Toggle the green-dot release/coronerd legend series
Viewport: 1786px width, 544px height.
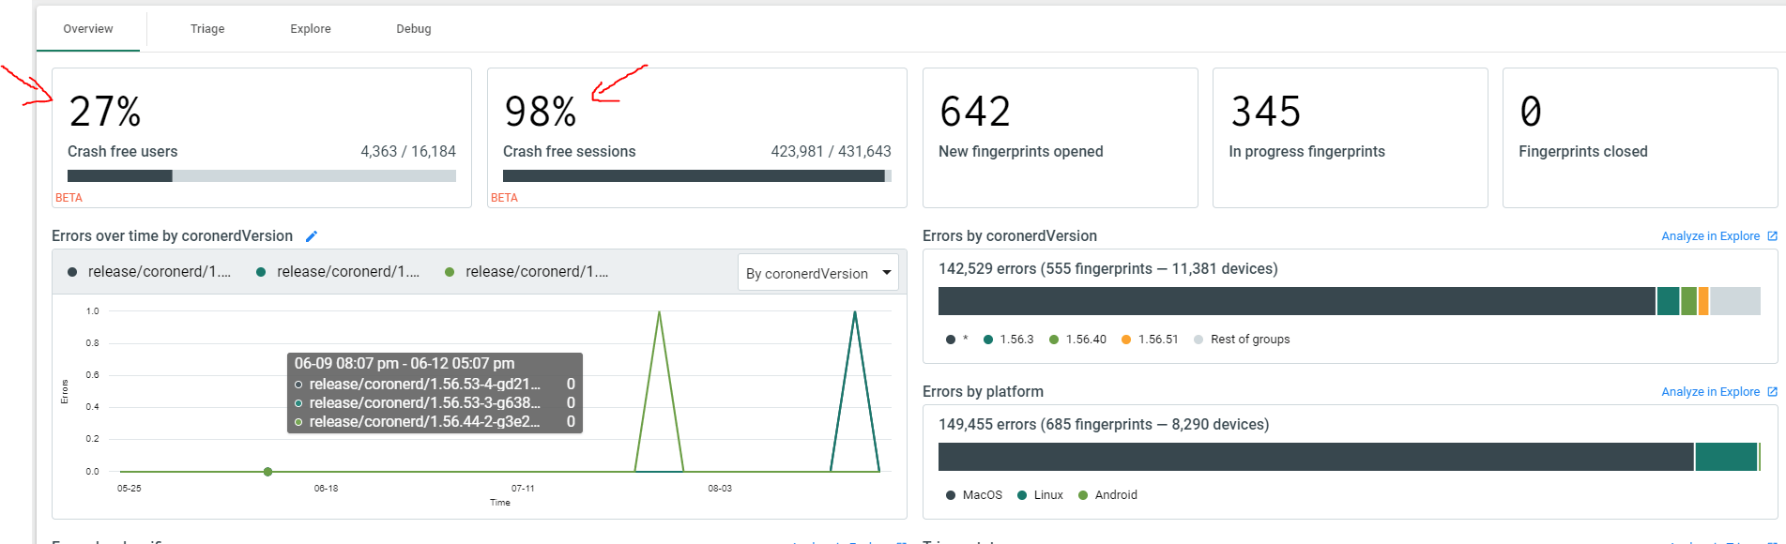coord(527,272)
